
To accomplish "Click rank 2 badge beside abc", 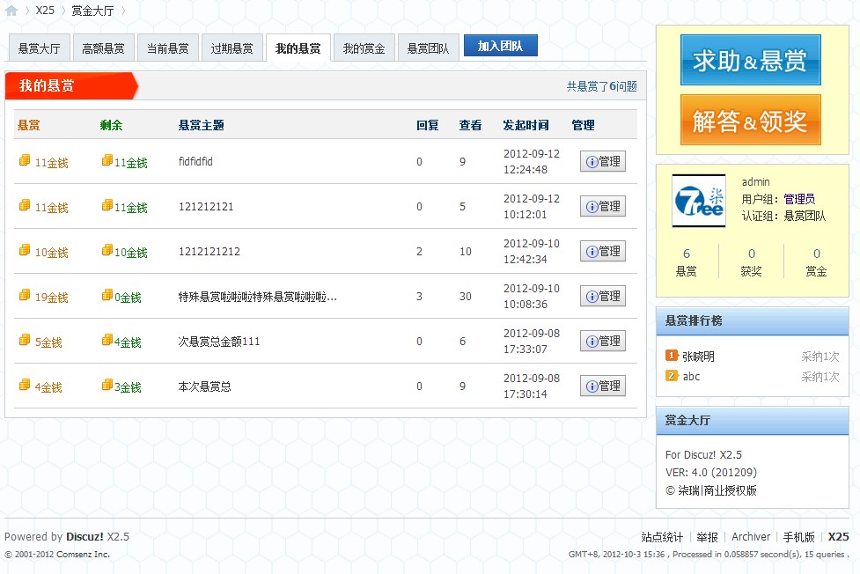I will pyautogui.click(x=672, y=376).
